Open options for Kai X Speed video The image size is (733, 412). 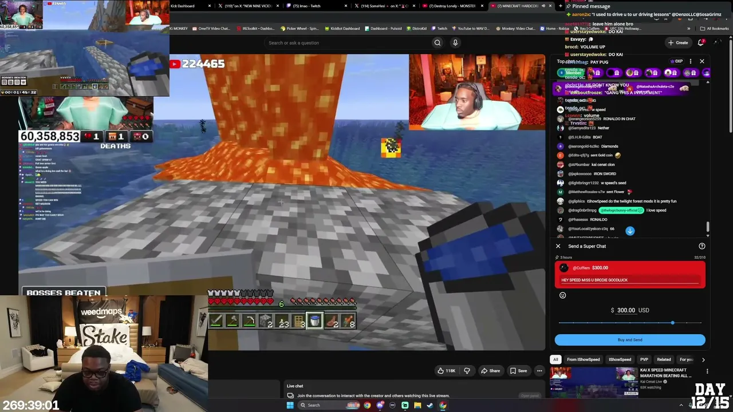[x=707, y=371]
